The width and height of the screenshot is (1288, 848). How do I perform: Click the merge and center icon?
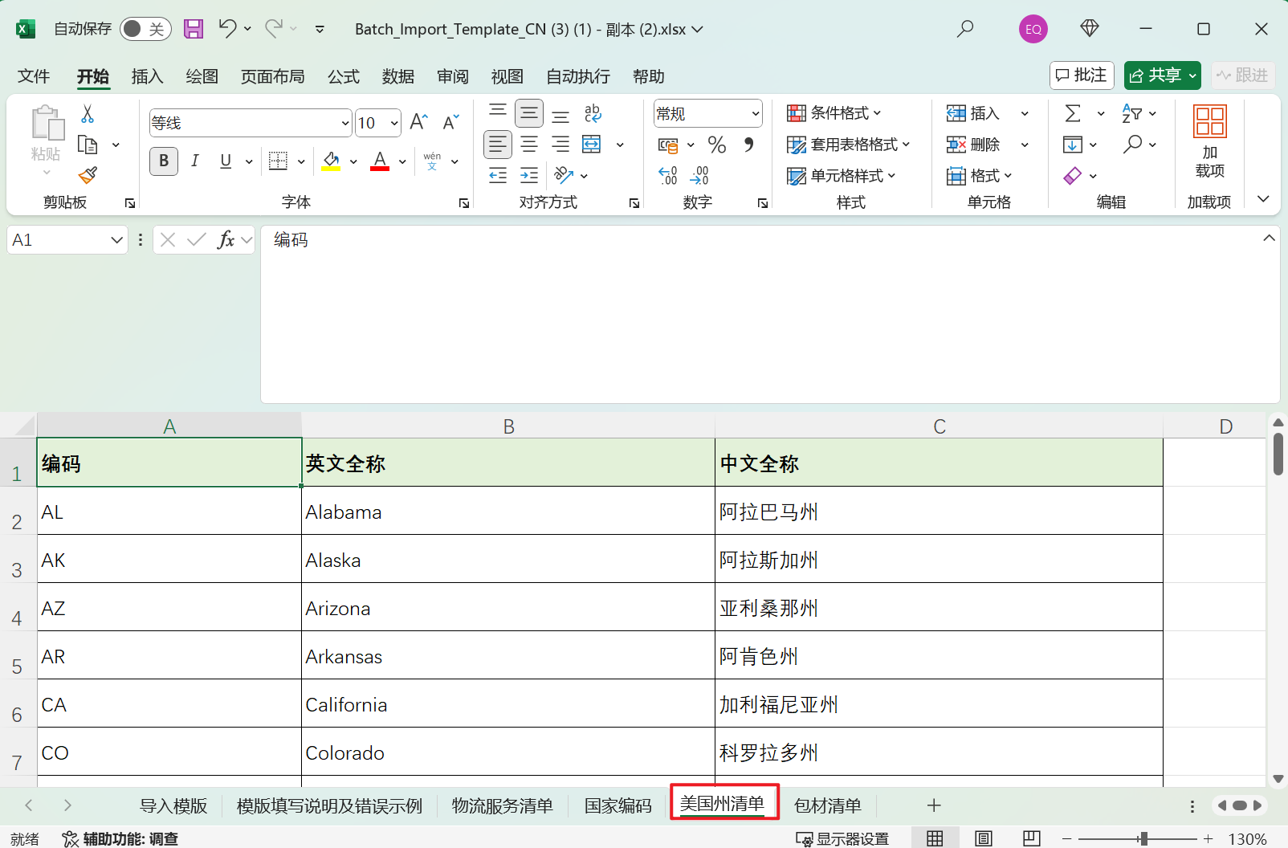pyautogui.click(x=592, y=145)
